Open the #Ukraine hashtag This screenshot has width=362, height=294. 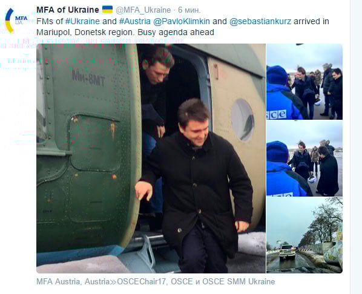point(82,21)
